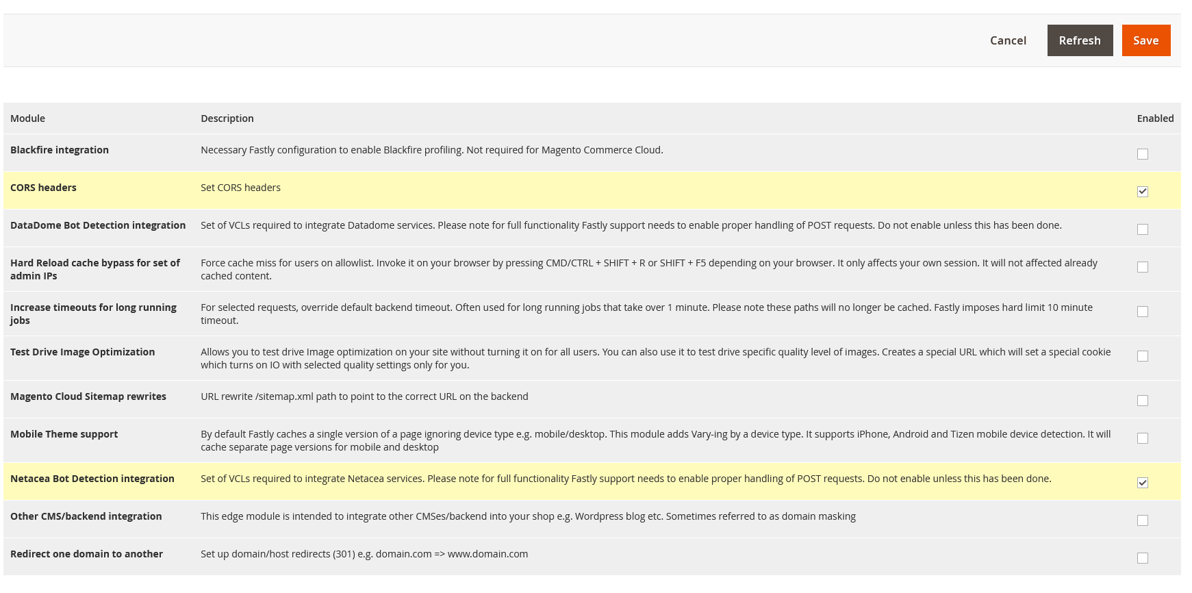Click the Netacea Bot Detection integration row title
The height and width of the screenshot is (593, 1192).
[92, 479]
